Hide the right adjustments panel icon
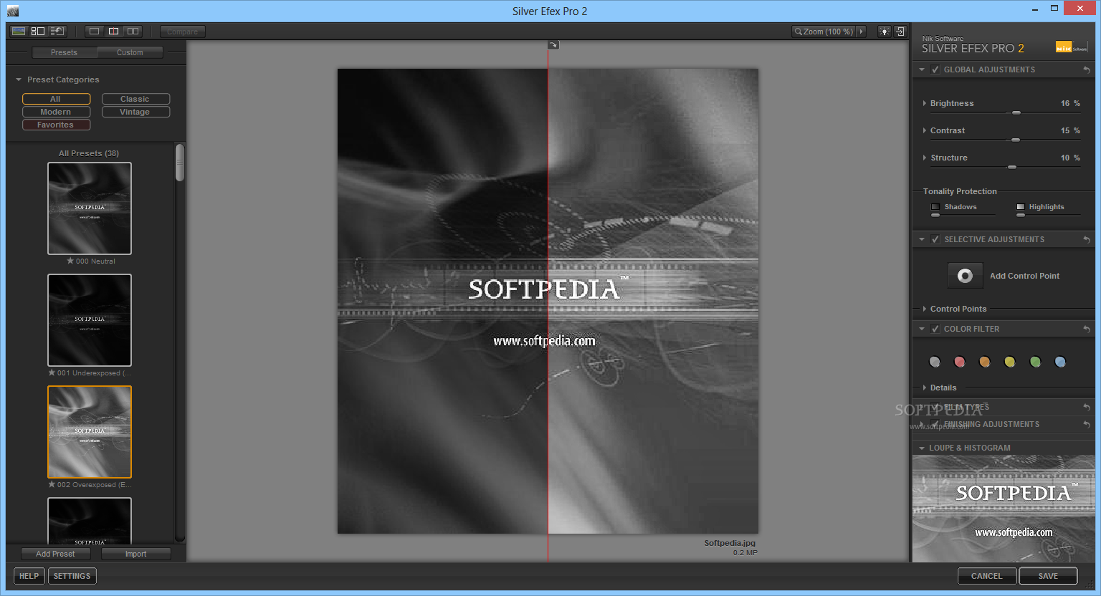This screenshot has width=1101, height=596. (900, 32)
